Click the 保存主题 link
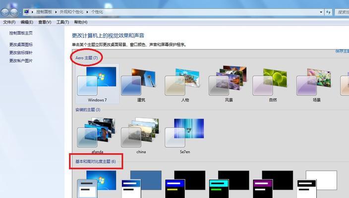Viewport: 349px width, 198px height. [342, 51]
